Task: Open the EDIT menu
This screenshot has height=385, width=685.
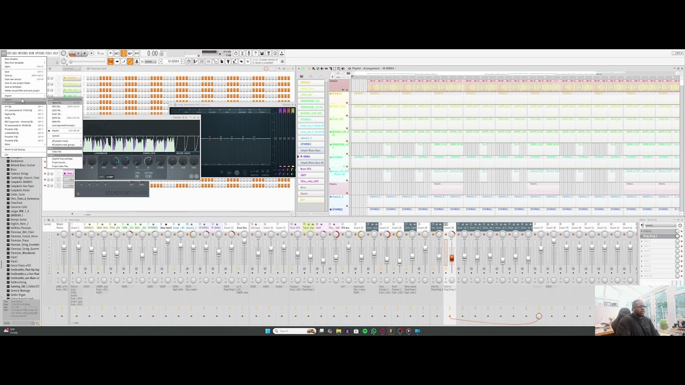Action: 9,53
